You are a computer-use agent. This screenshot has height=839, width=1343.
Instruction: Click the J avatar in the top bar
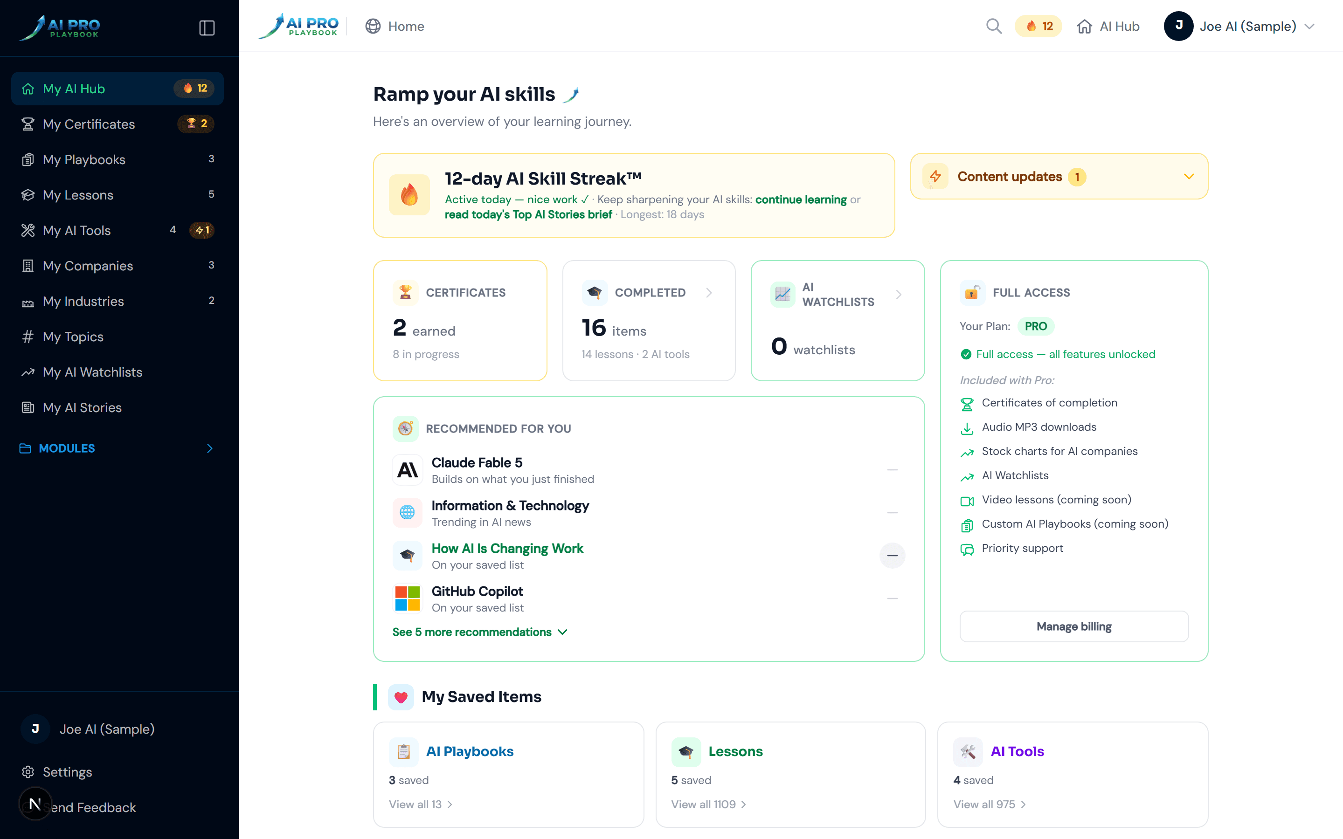point(1179,26)
